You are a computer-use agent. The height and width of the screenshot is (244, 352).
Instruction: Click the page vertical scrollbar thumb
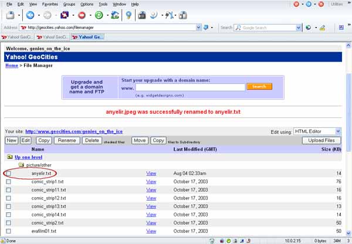348,112
